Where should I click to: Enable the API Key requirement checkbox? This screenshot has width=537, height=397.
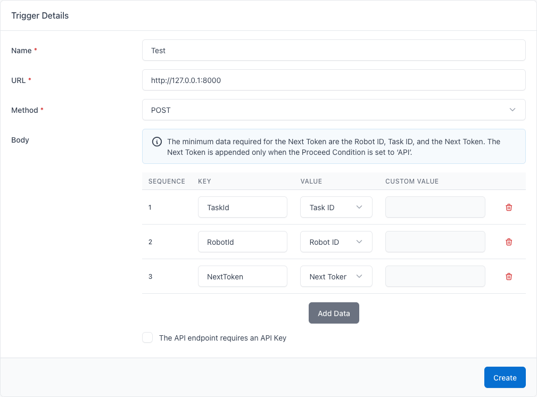(147, 337)
